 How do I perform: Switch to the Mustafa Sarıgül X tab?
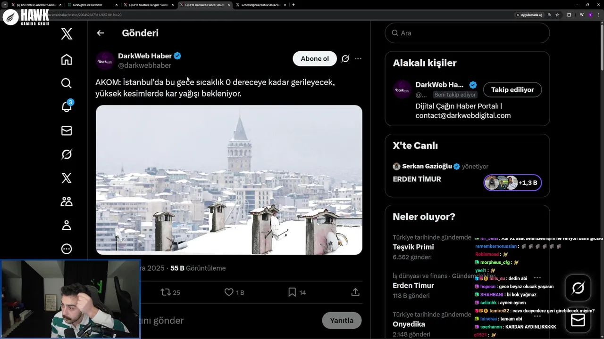point(149,5)
